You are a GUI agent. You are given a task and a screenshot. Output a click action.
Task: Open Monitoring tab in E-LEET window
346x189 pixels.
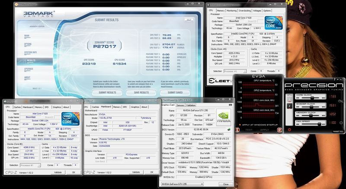[x=231, y=11]
